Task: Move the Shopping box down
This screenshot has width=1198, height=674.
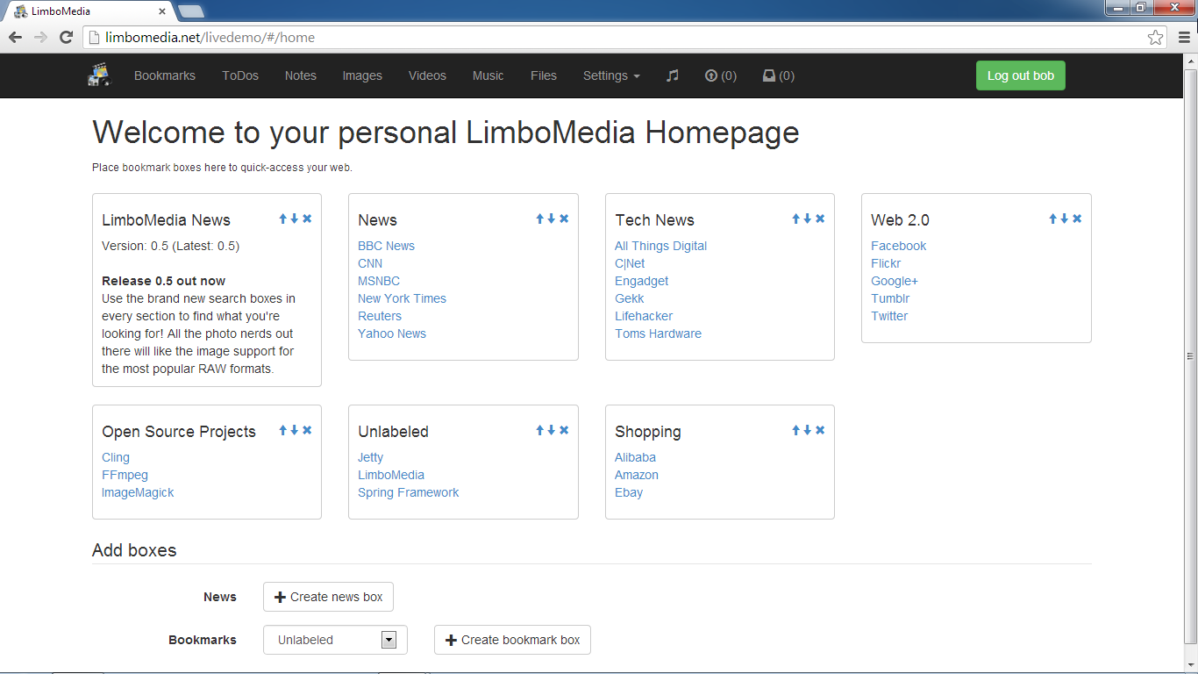Action: pos(808,430)
